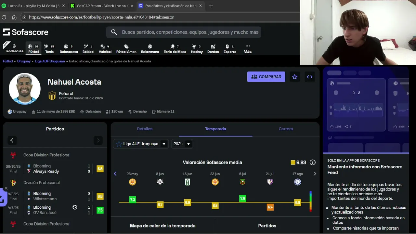Click the 7.6 rating marker

242,198
